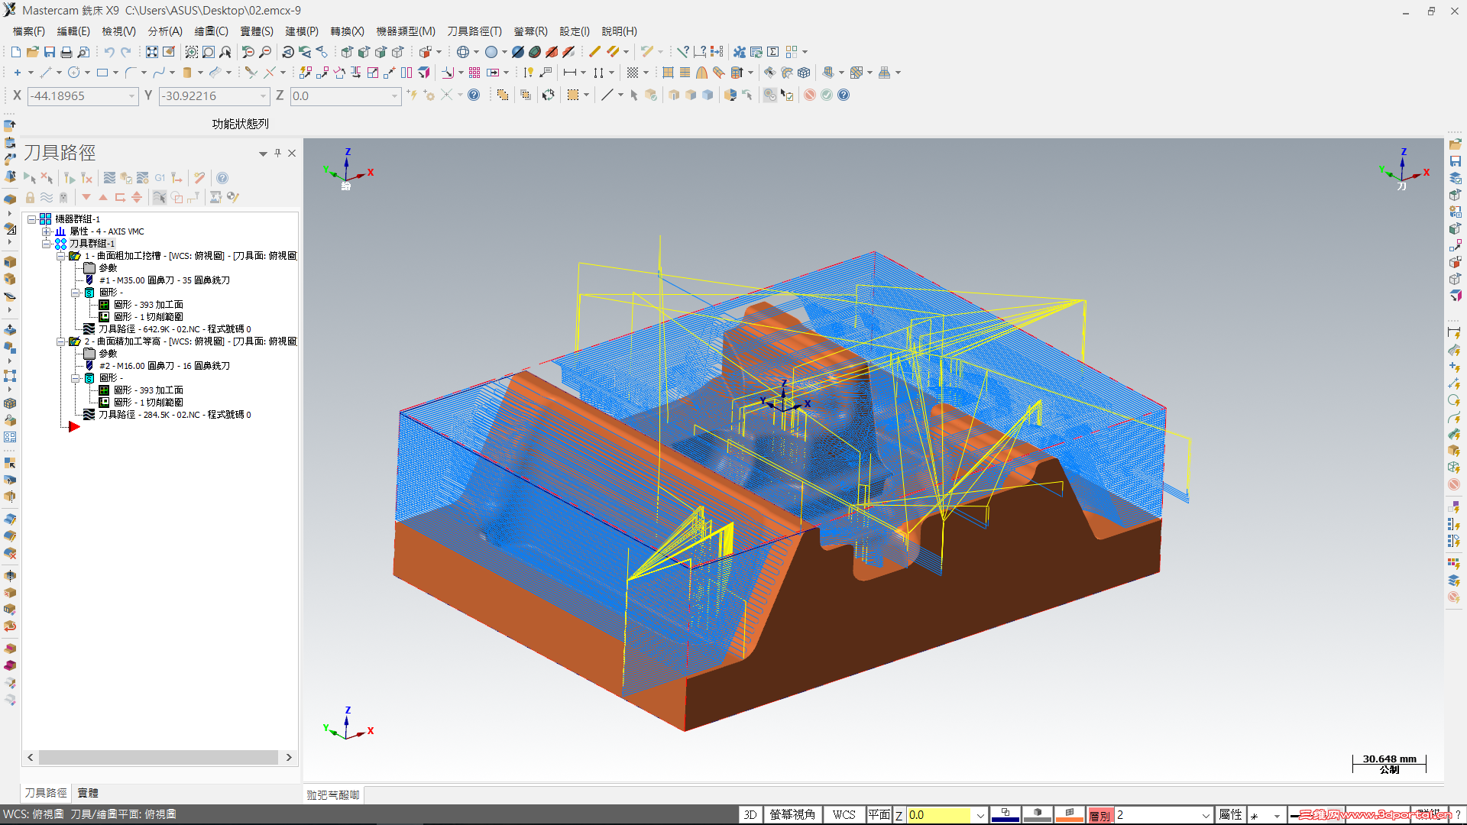The height and width of the screenshot is (825, 1467).
Task: Toggle the ghost display icon
Action: pos(63,197)
